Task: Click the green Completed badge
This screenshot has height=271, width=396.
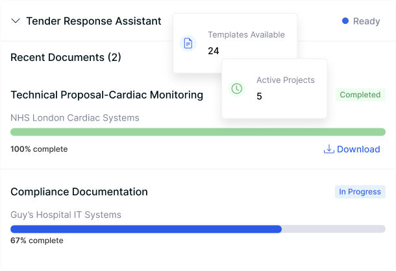Action: (360, 95)
